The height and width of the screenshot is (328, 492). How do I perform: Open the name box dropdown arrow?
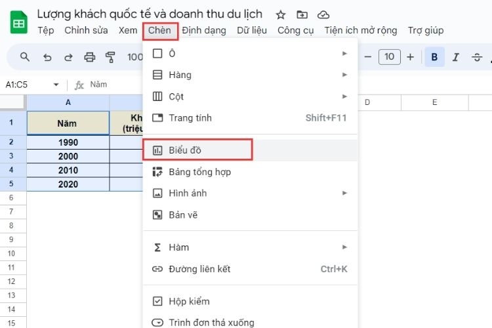pyautogui.click(x=56, y=85)
